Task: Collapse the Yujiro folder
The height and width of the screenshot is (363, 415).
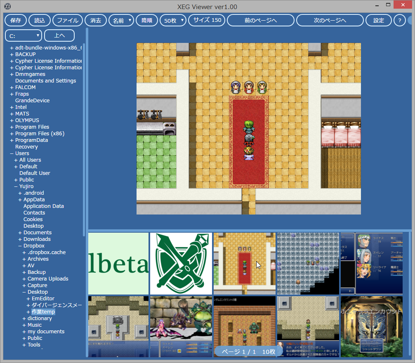Action: tap(16, 186)
